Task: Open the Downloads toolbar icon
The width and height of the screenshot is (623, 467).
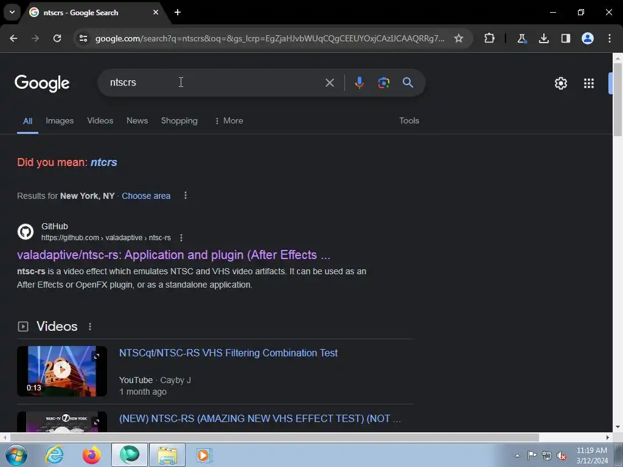Action: pyautogui.click(x=543, y=38)
